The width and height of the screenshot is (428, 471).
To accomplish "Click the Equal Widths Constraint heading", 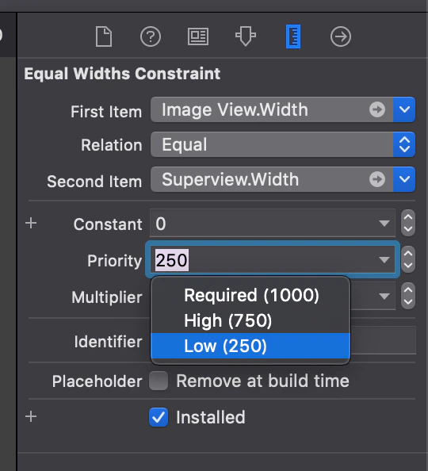I will (x=122, y=74).
